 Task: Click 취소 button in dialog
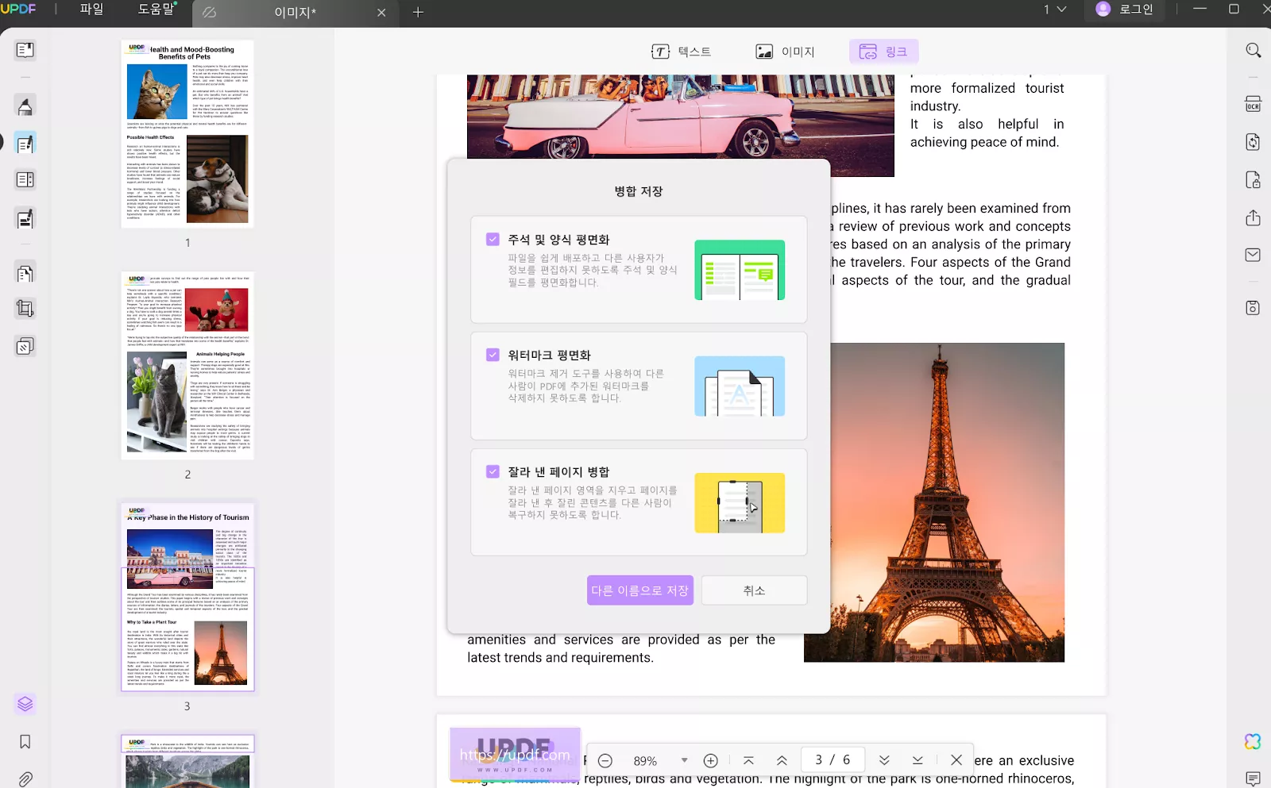click(755, 590)
